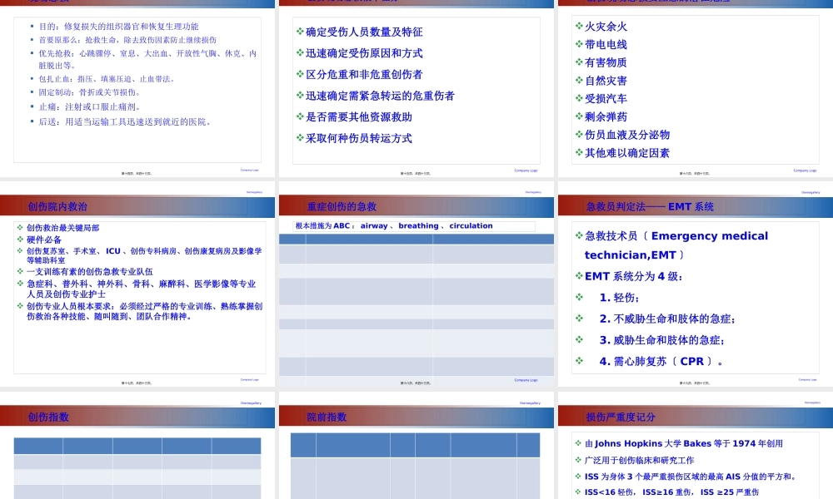
Task: Select the 止痛：注射或口服止痛剂 bullet
Action: tap(90, 107)
